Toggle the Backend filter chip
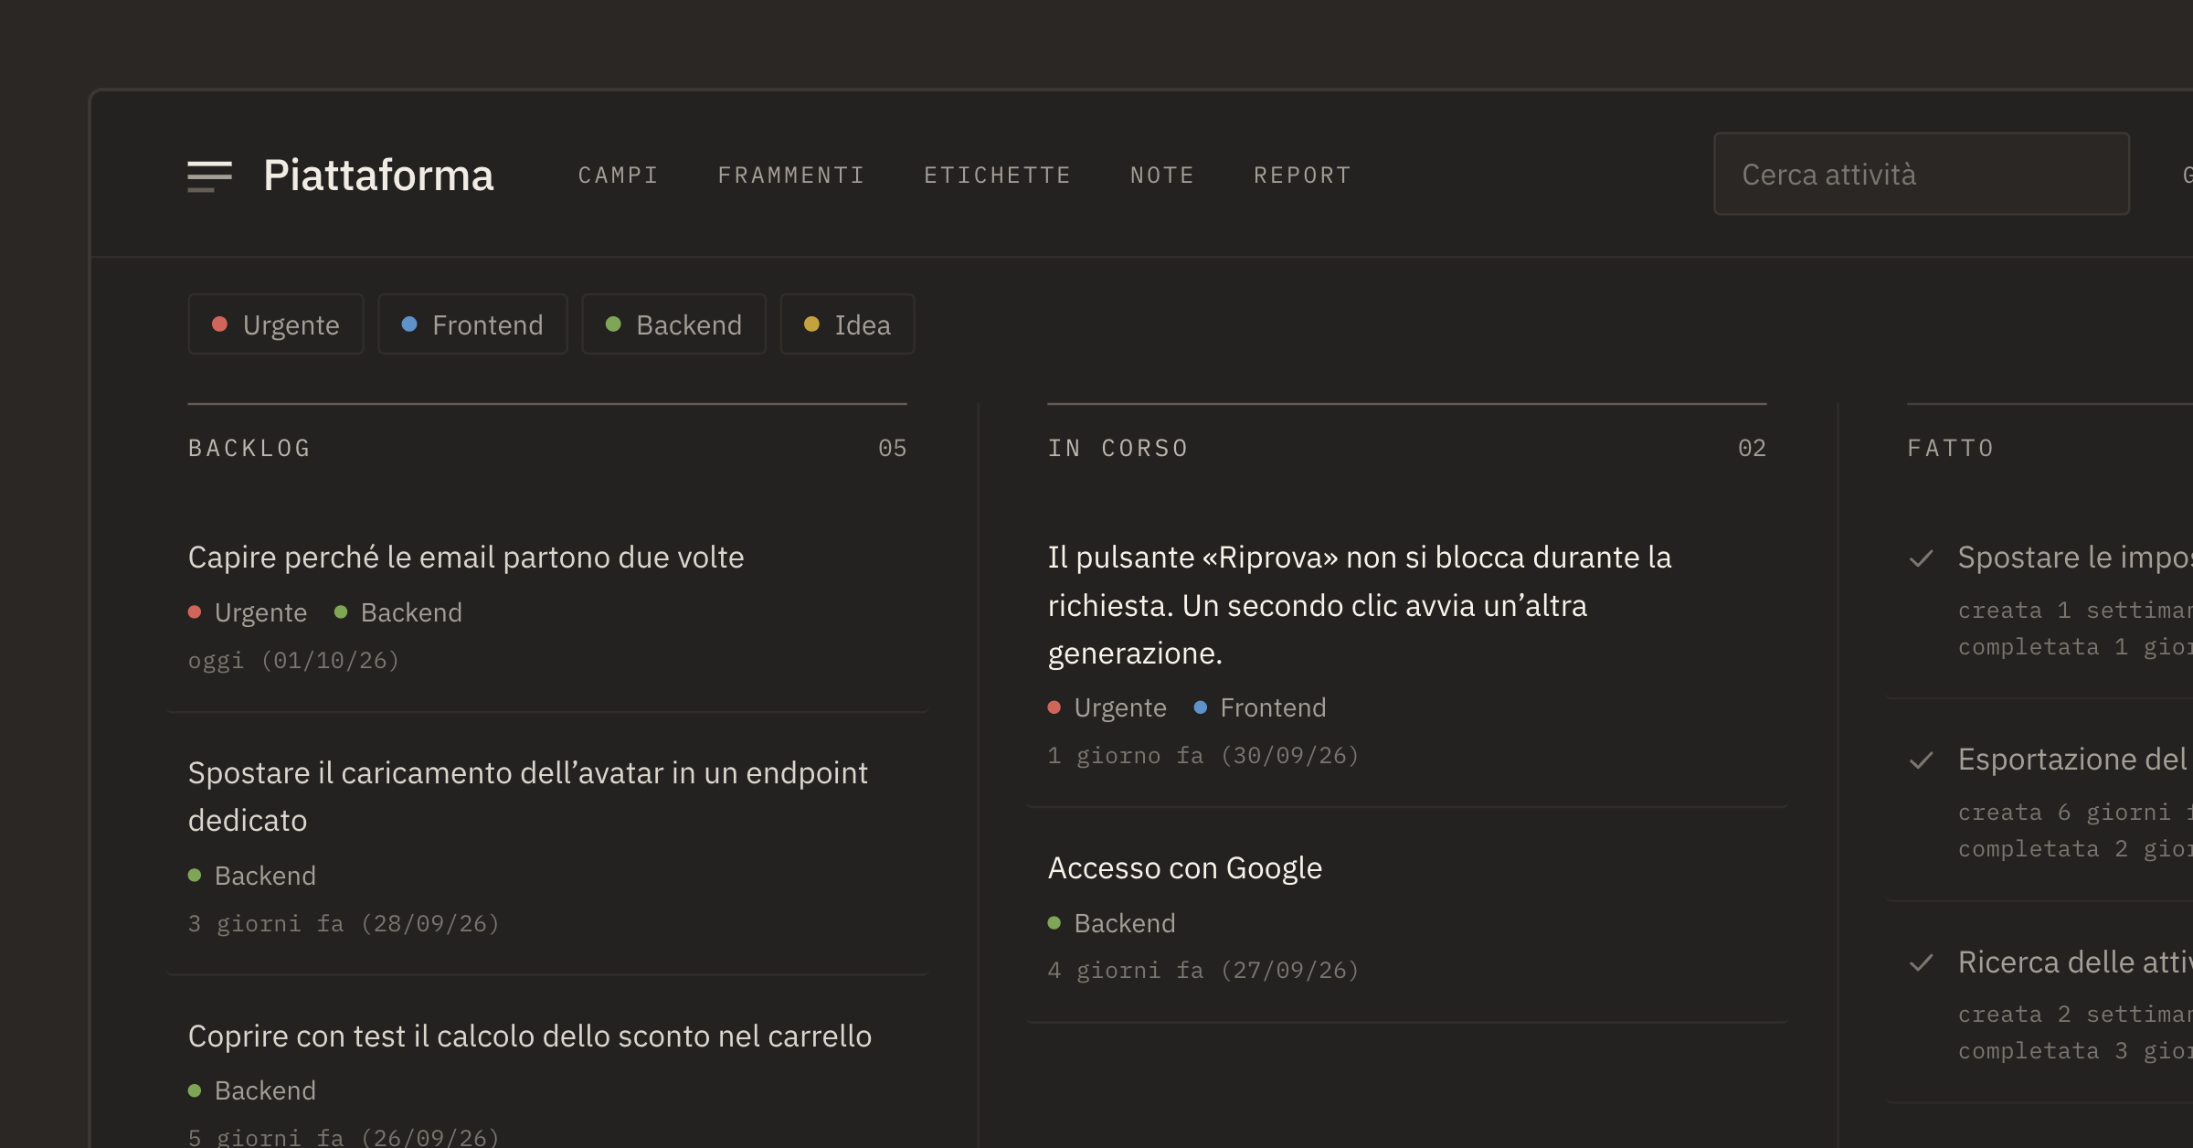2193x1148 pixels. (673, 324)
